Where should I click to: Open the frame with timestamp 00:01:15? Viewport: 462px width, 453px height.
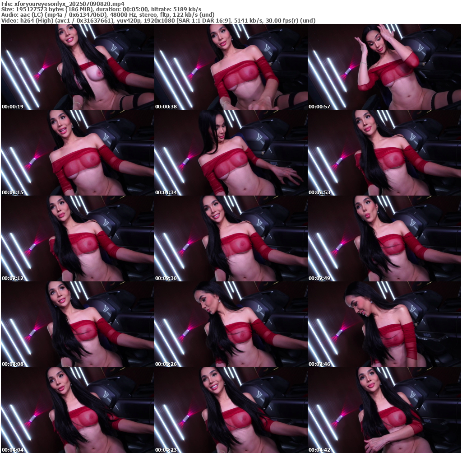click(78, 153)
